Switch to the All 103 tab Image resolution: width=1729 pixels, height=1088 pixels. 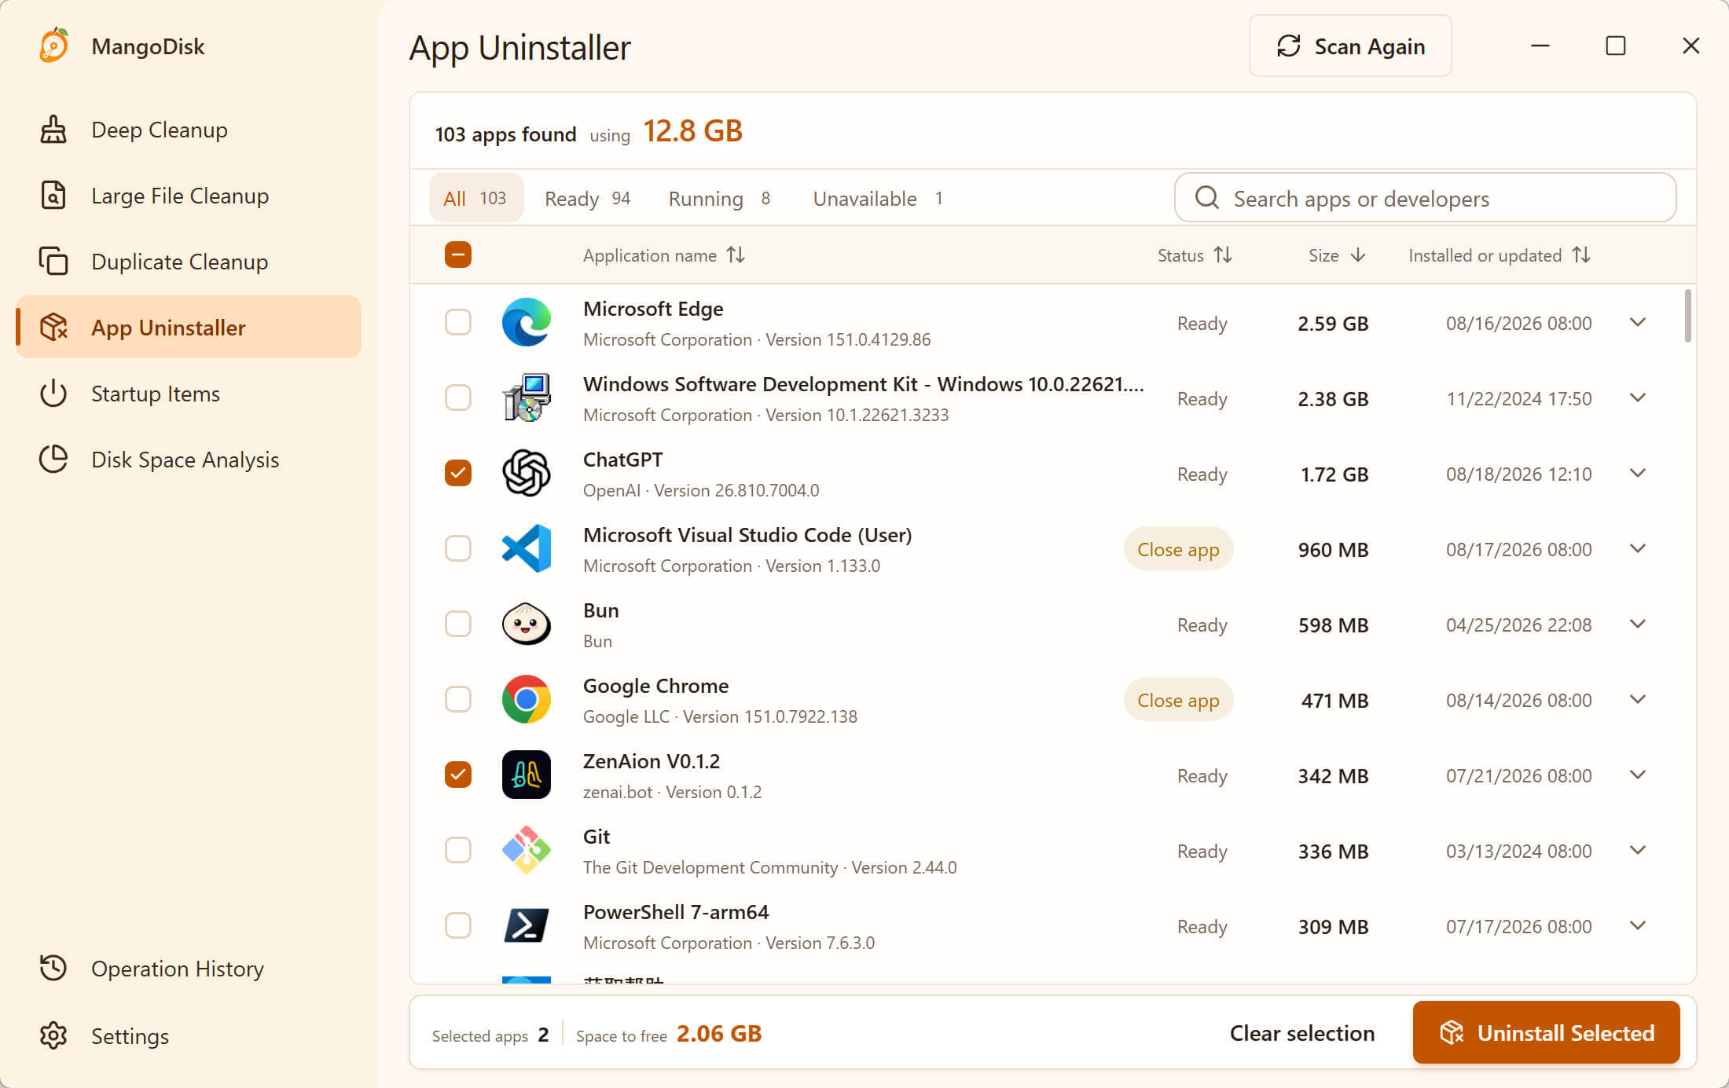tap(475, 198)
